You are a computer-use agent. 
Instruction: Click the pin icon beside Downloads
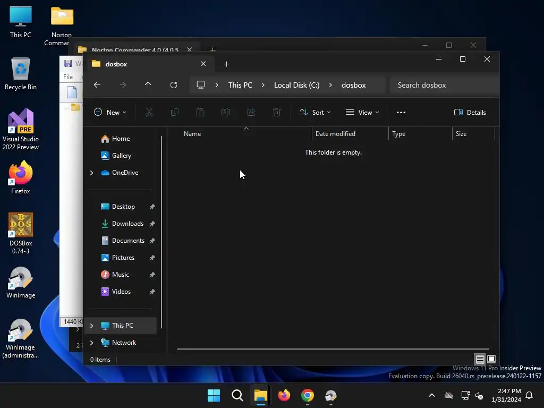coord(152,224)
